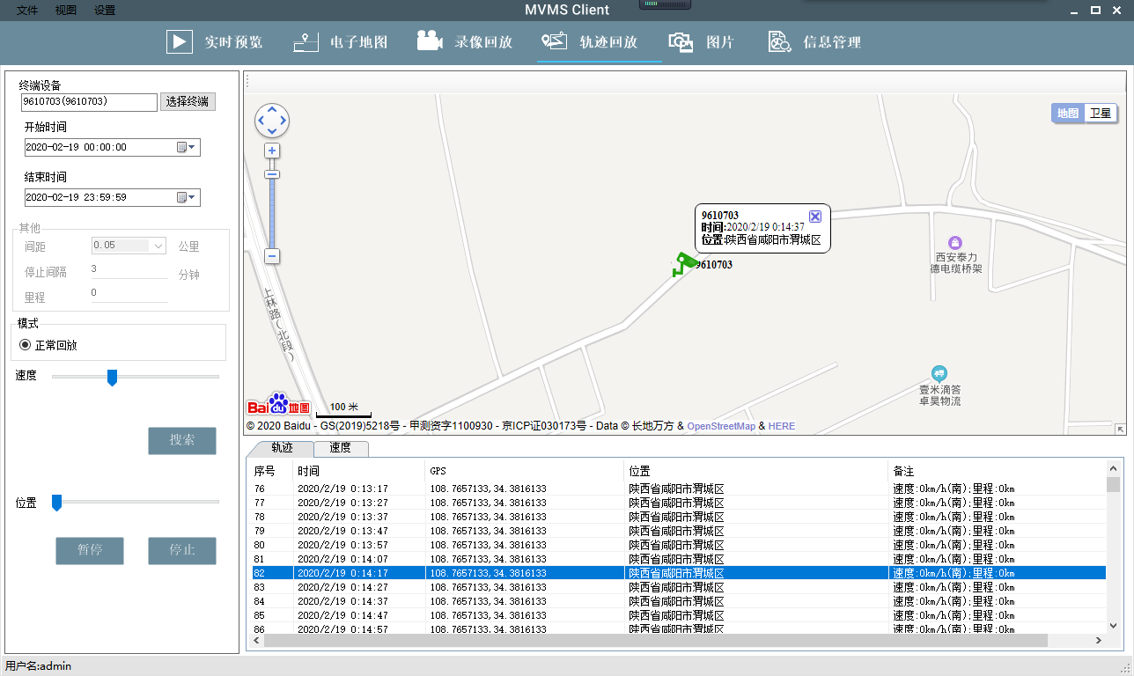1134x676 pixels.
Task: Switch to the 速度 speed tab
Action: pos(340,448)
